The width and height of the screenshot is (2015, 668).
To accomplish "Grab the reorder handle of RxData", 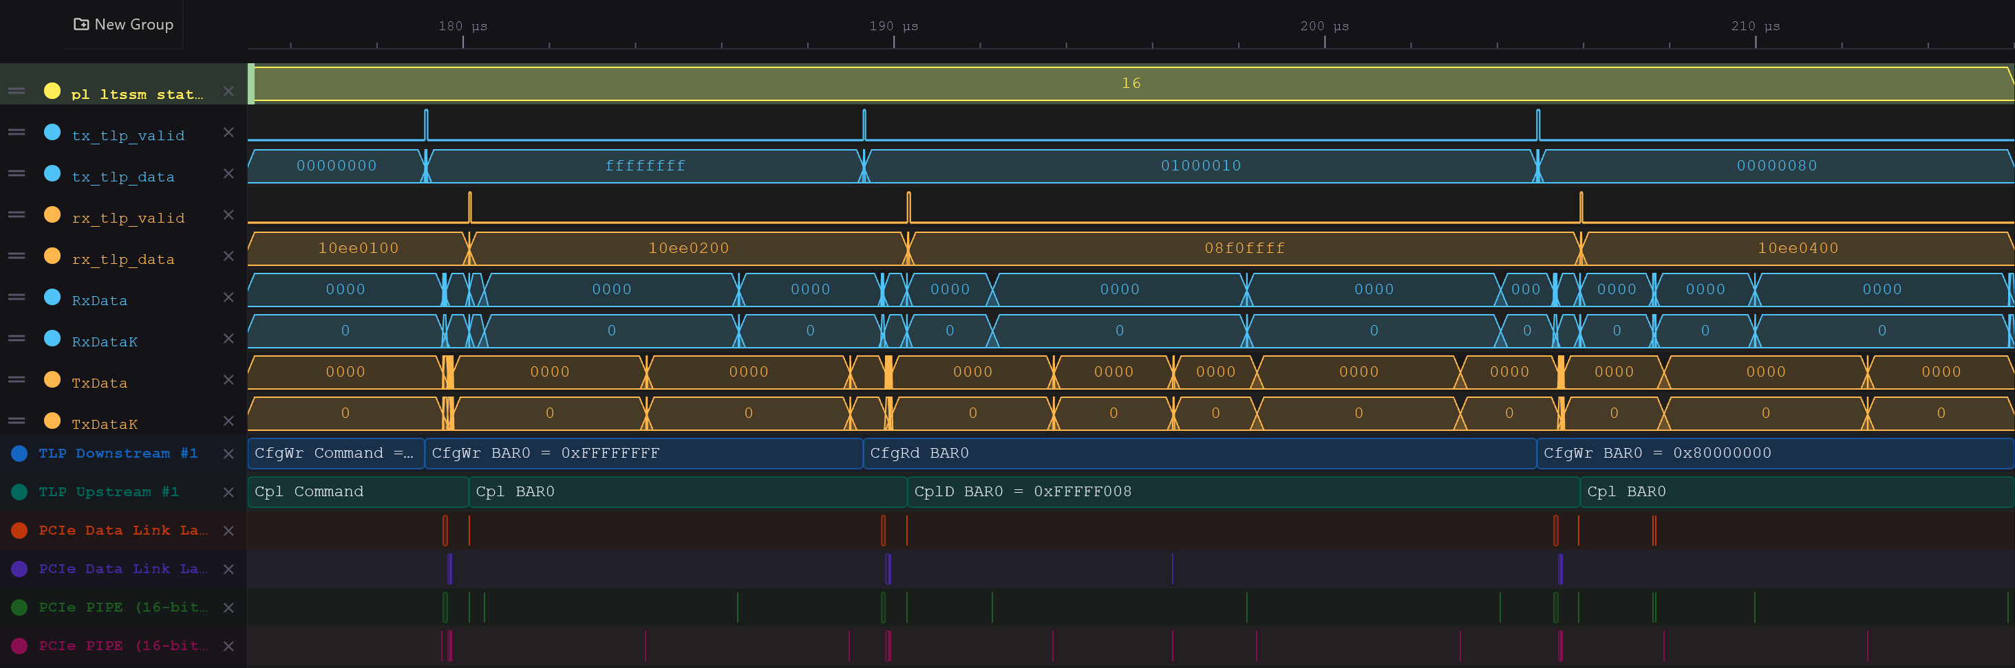I will pos(17,297).
